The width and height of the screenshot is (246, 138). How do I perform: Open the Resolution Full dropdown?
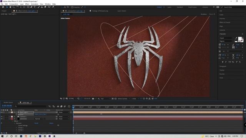tap(105, 99)
